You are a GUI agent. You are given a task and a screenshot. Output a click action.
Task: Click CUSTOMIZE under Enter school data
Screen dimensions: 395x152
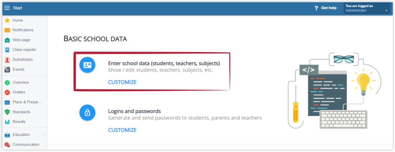click(x=122, y=82)
